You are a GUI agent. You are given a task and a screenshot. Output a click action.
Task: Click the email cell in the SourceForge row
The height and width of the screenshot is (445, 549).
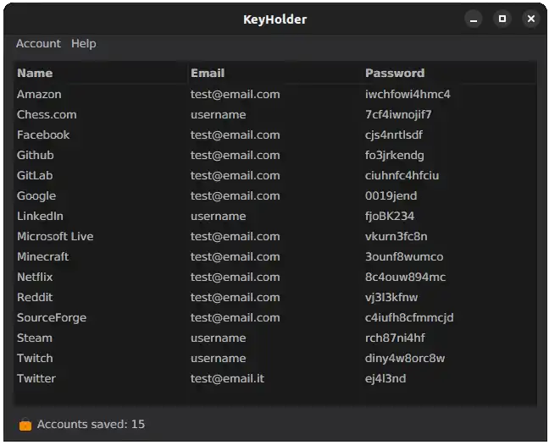[236, 318]
